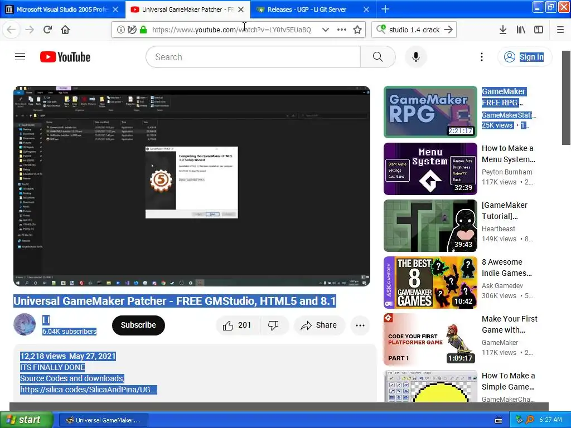The width and height of the screenshot is (571, 428).
Task: Open the browser home page
Action: tap(65, 30)
